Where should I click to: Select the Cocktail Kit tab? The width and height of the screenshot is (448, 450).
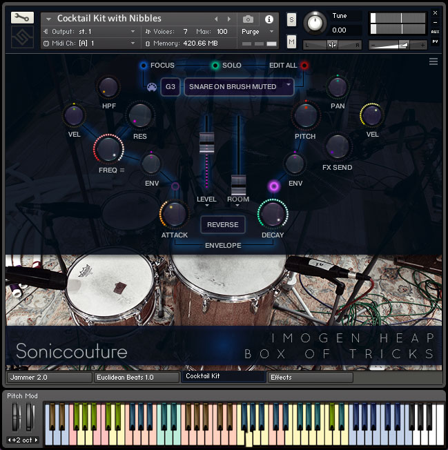point(223,377)
